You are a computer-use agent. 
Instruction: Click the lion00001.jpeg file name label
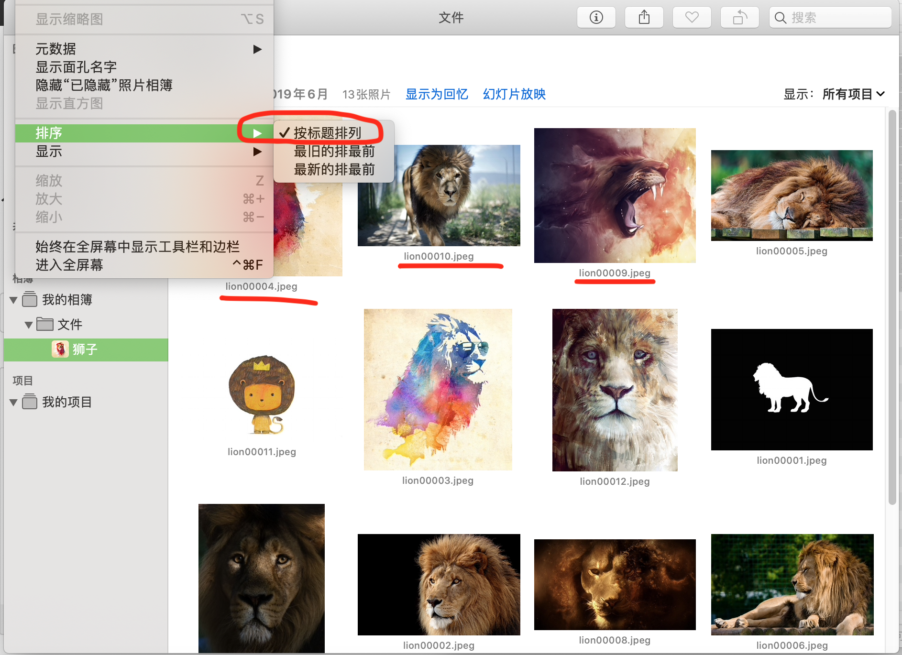click(x=792, y=460)
